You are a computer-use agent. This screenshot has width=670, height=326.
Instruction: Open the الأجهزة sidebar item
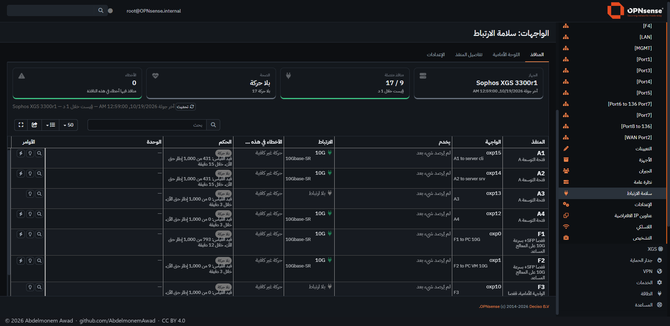[x=612, y=160]
